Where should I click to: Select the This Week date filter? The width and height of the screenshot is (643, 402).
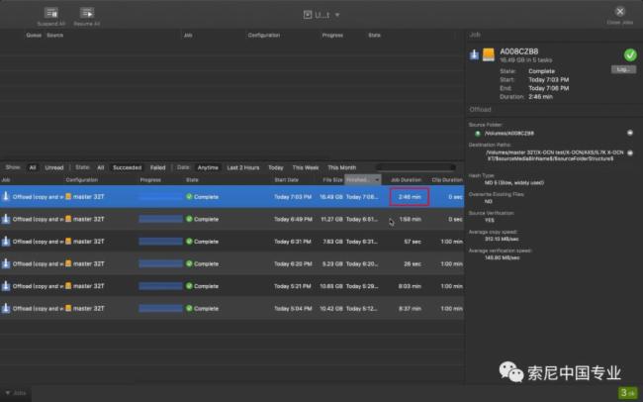tap(305, 167)
